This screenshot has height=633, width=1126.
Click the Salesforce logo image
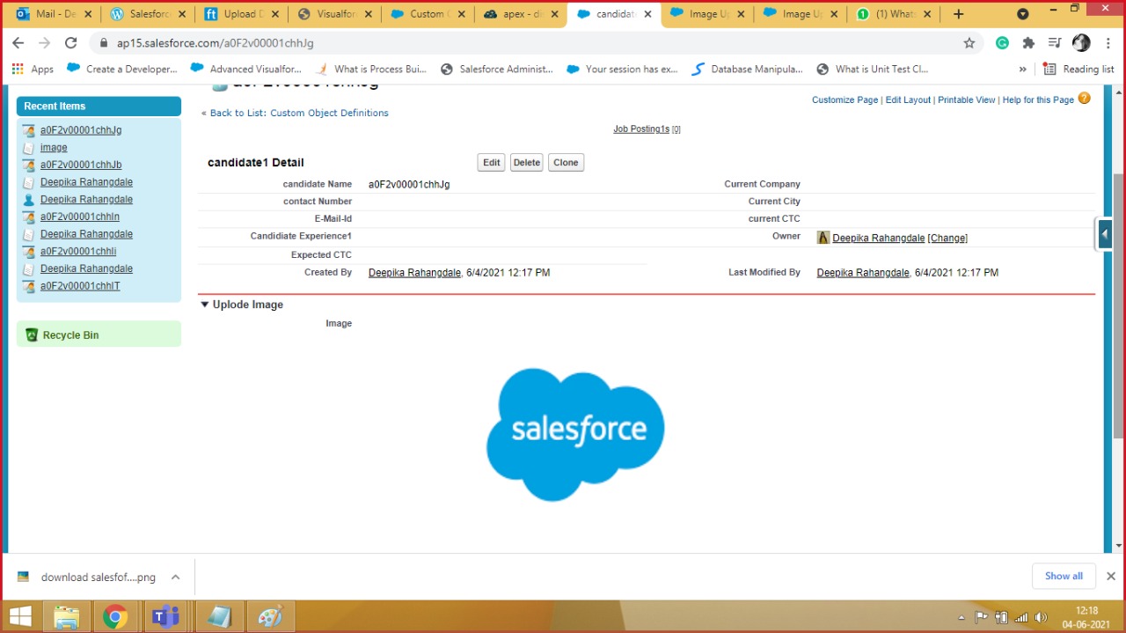point(575,433)
